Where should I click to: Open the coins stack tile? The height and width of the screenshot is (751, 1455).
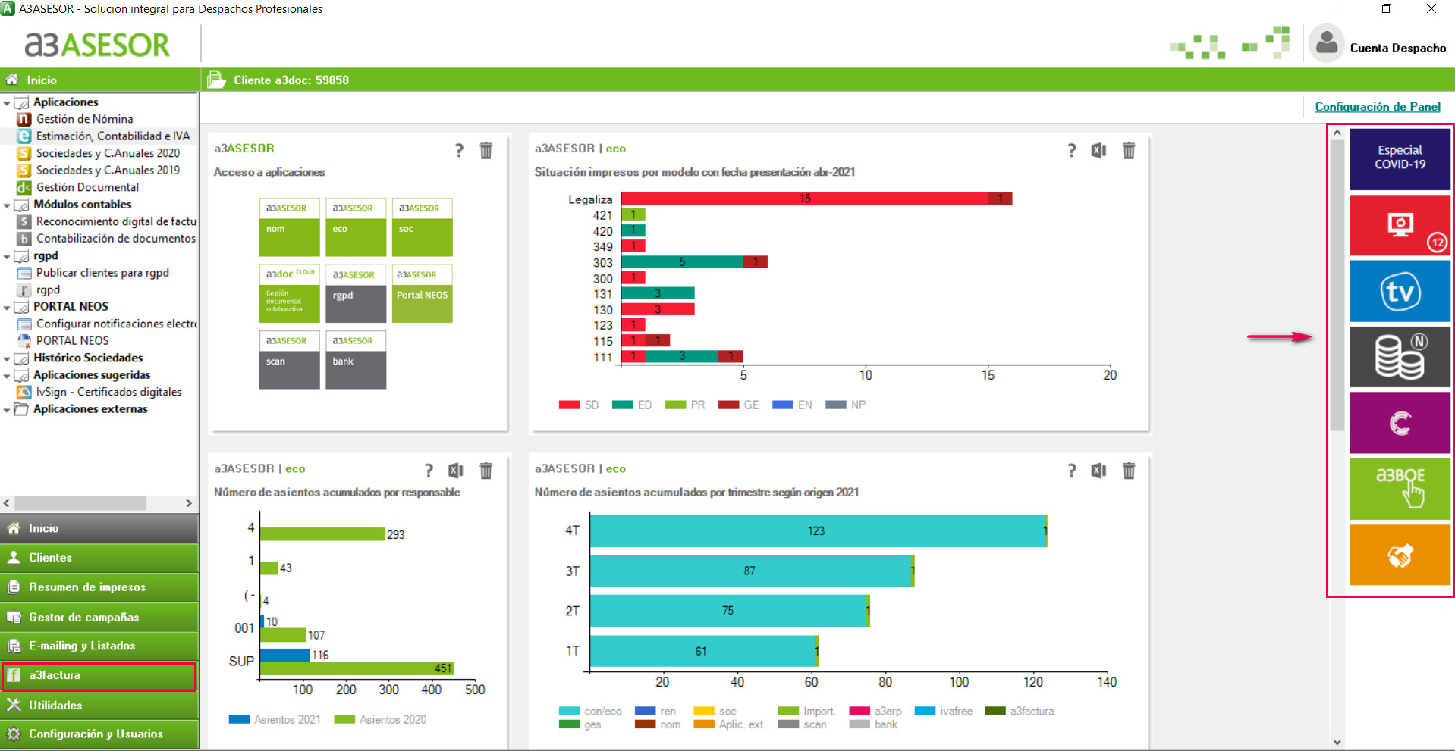pyautogui.click(x=1400, y=356)
